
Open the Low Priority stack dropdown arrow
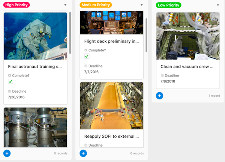tap(218, 5)
